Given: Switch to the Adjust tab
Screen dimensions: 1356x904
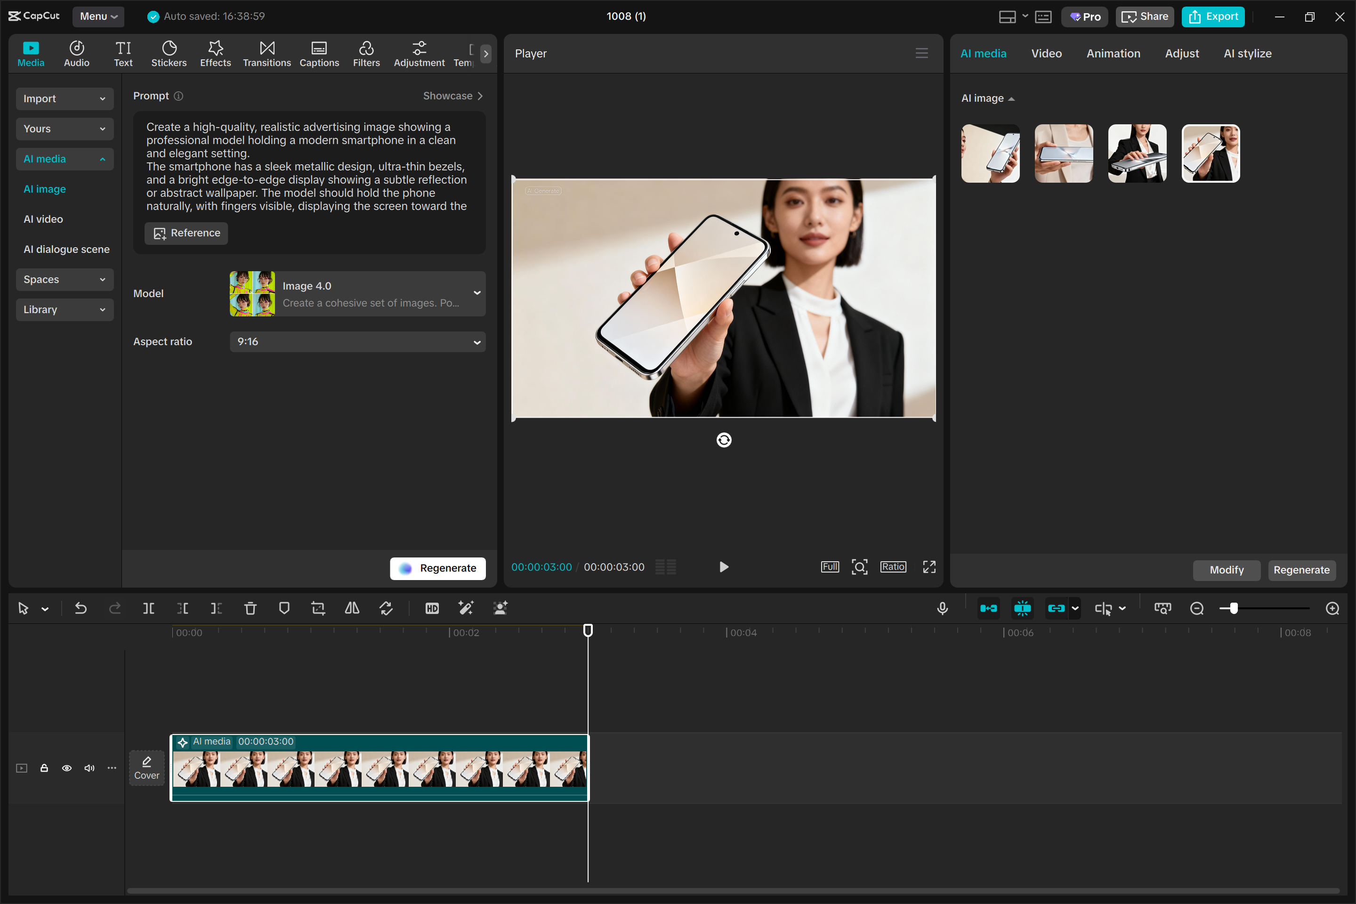Looking at the screenshot, I should [1181, 53].
